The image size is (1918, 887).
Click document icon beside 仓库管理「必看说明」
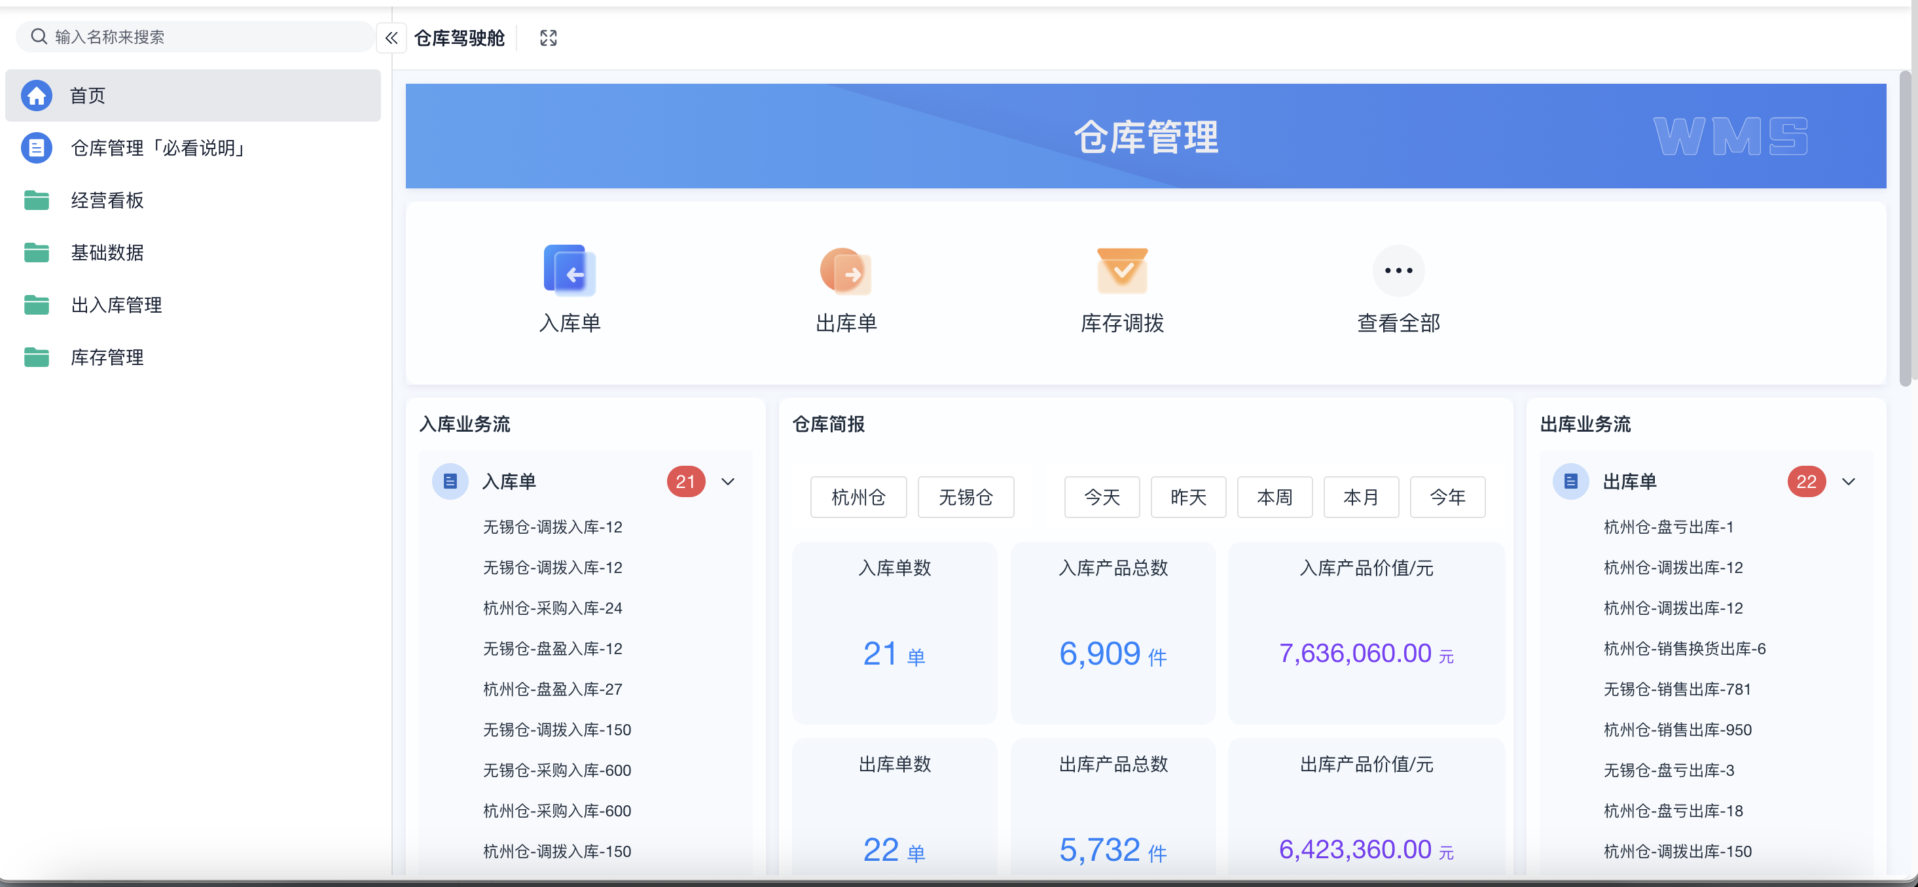(37, 147)
